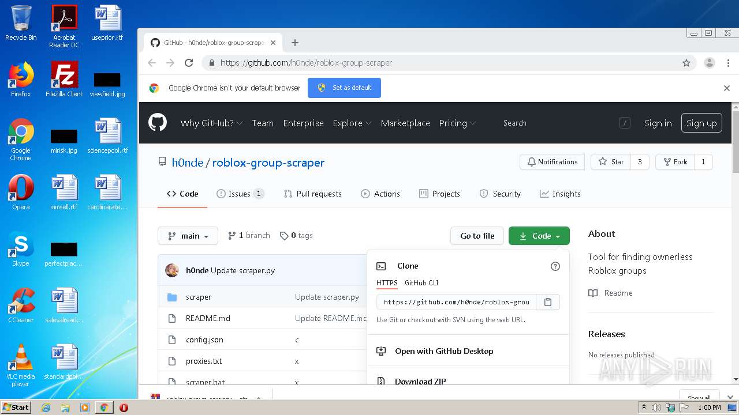Open FileZilla Client desktop shortcut
Viewport: 739px width, 415px height.
(64, 79)
